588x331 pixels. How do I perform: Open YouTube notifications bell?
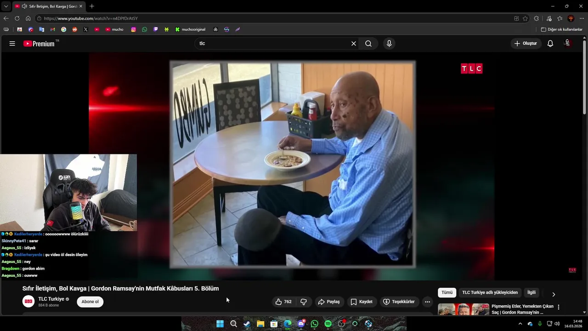point(550,43)
